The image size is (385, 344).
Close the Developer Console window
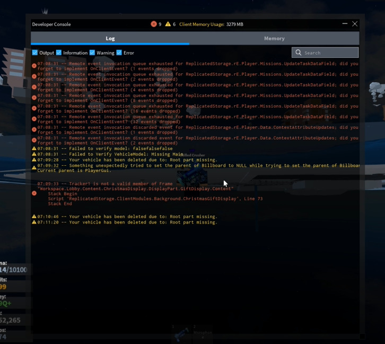click(x=355, y=24)
